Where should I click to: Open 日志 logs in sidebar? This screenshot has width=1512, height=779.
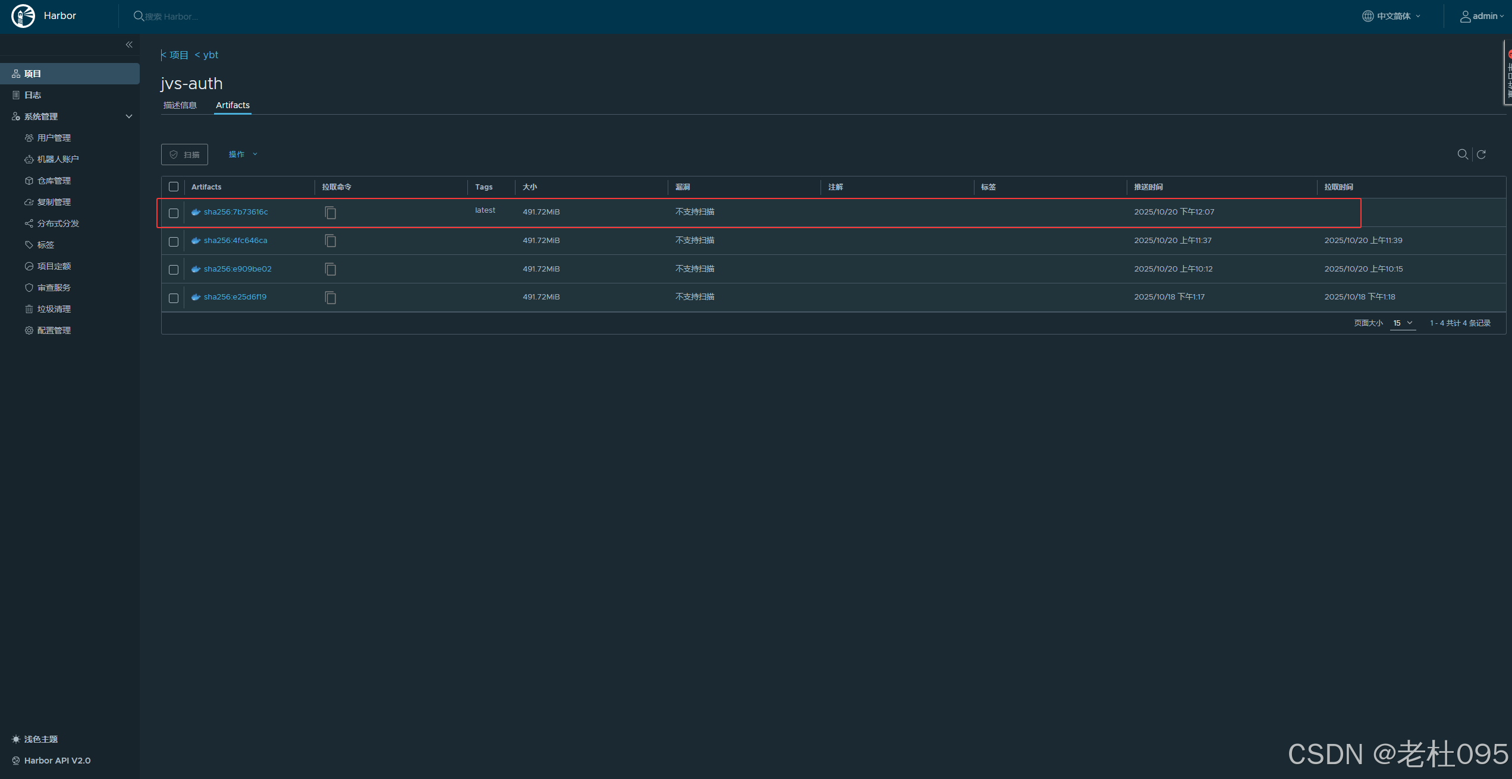pyautogui.click(x=33, y=95)
